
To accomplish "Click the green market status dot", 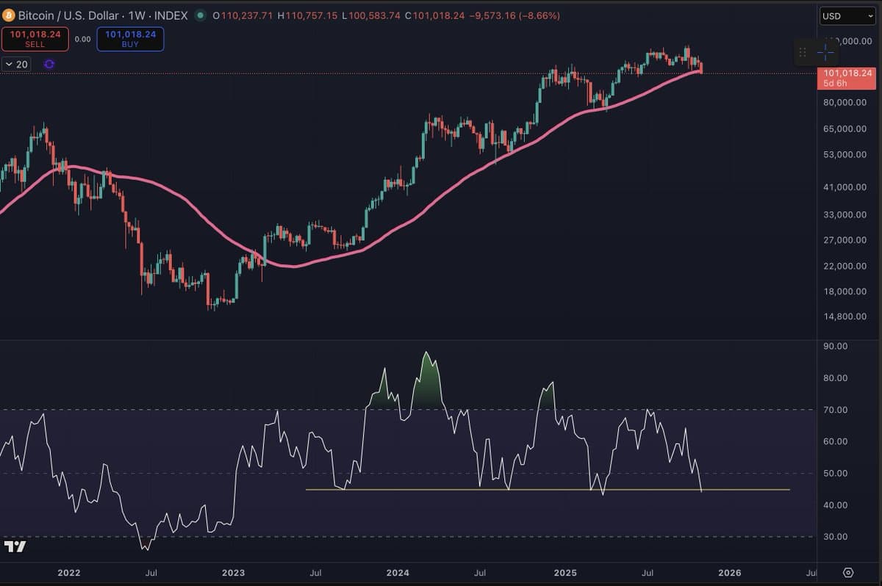I will click(199, 15).
